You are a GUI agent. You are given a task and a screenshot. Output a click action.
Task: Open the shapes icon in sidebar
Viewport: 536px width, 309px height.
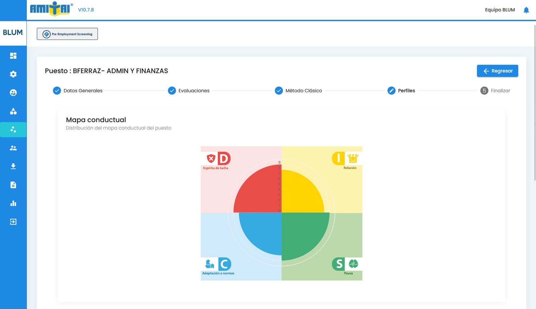coord(13,111)
